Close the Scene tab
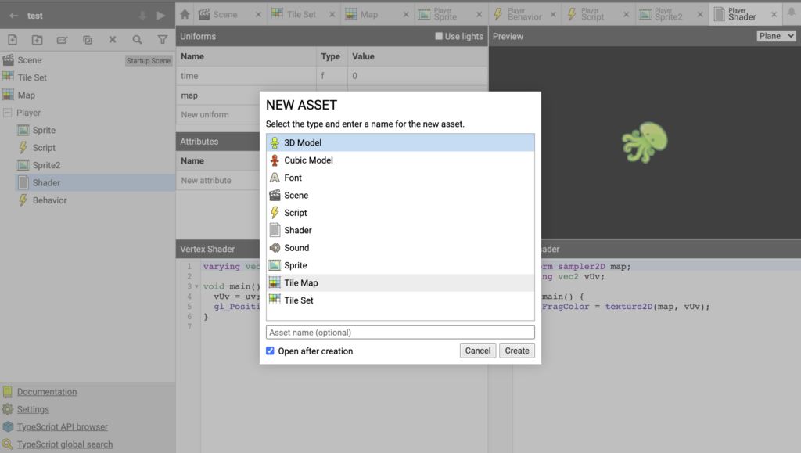The image size is (801, 453). coord(258,15)
